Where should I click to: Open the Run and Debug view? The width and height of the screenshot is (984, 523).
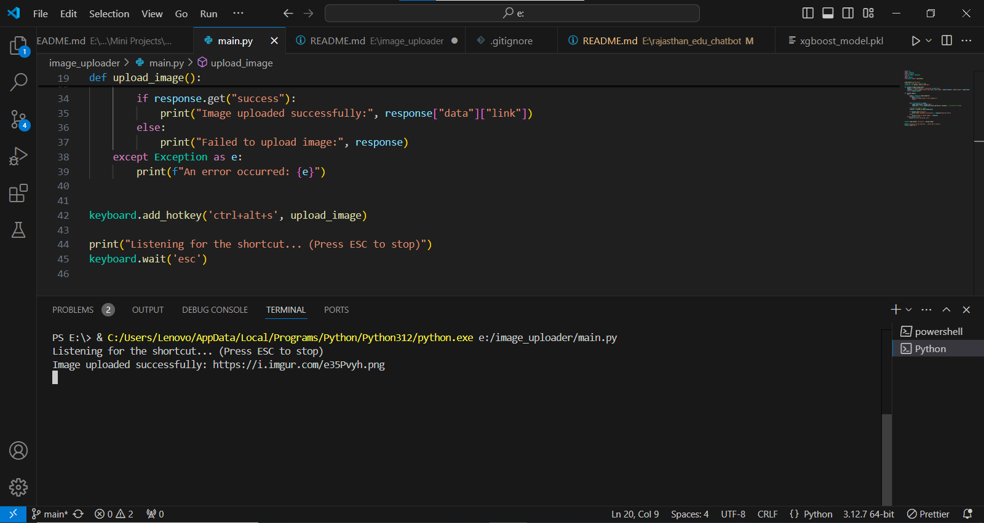18,156
